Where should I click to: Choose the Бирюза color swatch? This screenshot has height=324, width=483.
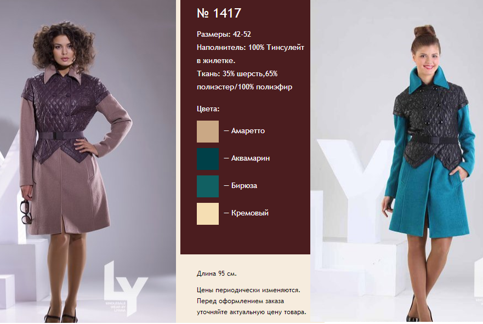tap(208, 186)
